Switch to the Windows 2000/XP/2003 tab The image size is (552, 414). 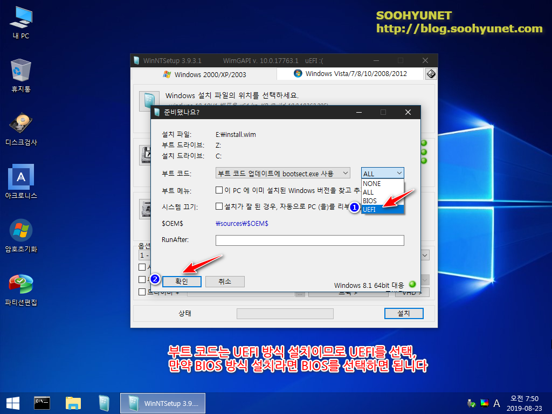(204, 74)
